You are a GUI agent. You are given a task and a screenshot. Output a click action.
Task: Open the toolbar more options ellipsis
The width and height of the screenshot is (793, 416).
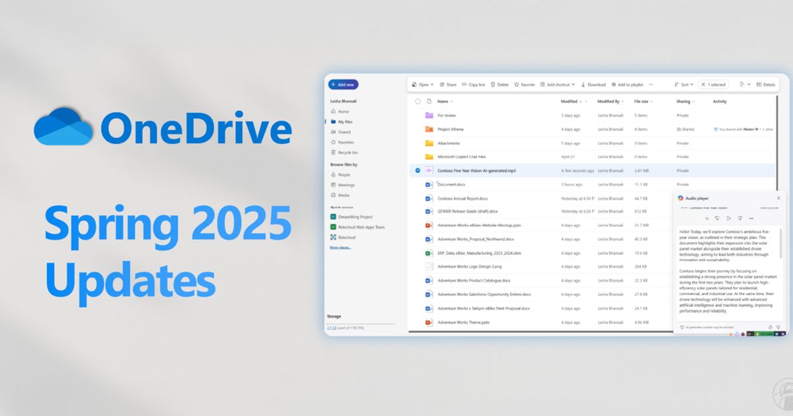point(651,85)
